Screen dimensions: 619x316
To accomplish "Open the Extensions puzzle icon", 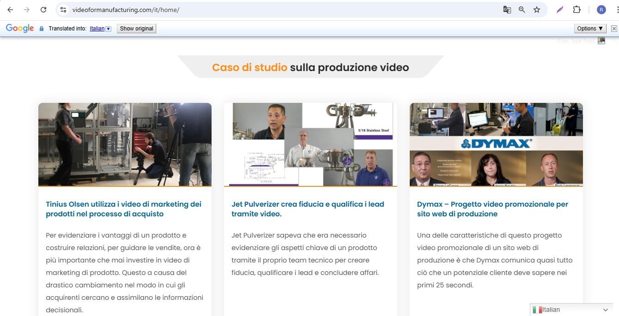I will [577, 10].
